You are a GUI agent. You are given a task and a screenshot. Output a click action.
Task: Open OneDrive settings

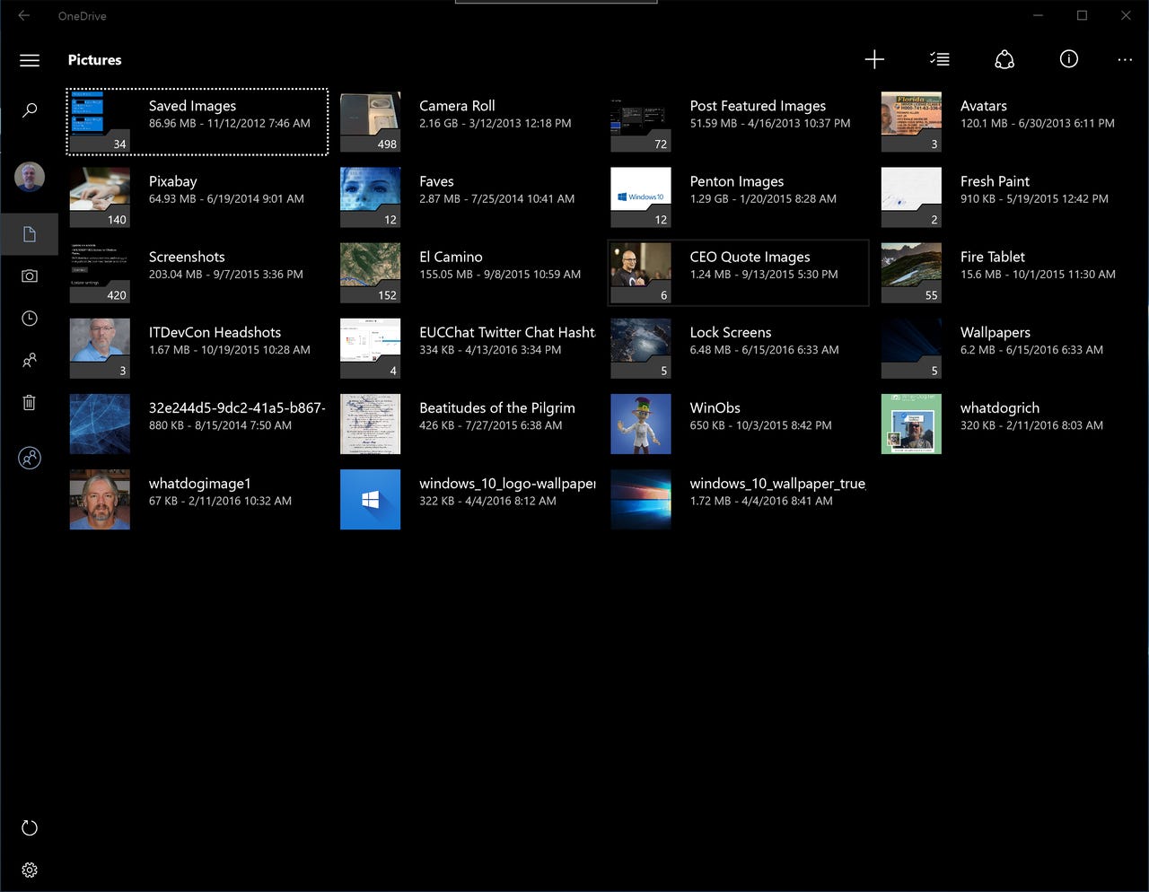click(x=30, y=870)
